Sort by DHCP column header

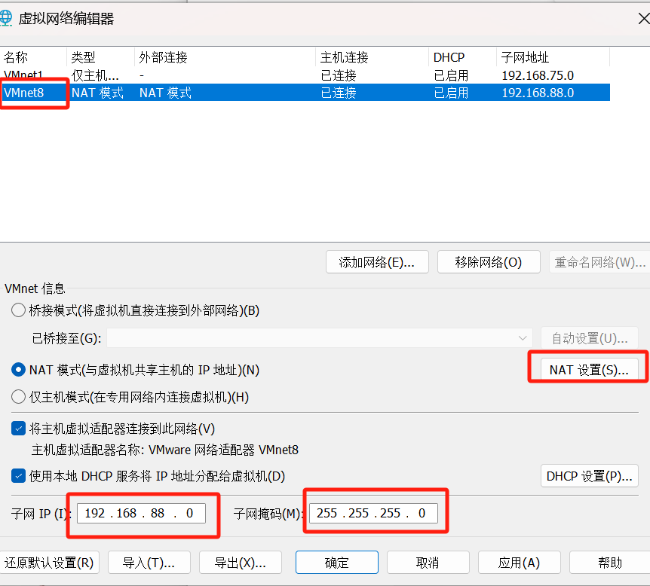(462, 57)
